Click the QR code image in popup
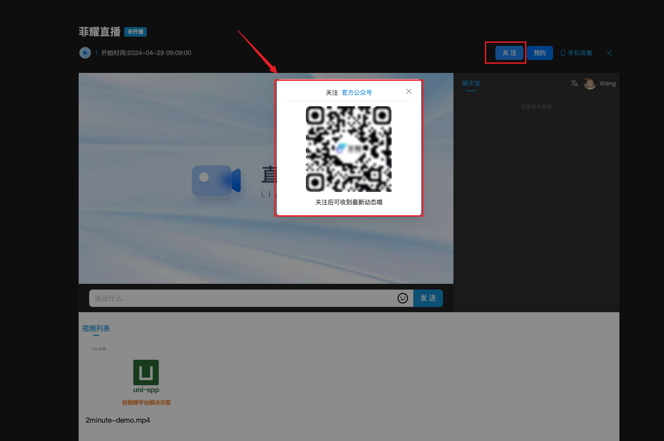This screenshot has width=664, height=441. (349, 149)
